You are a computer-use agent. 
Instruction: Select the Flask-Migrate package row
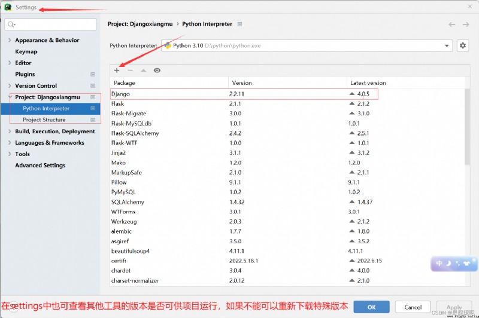pos(287,114)
